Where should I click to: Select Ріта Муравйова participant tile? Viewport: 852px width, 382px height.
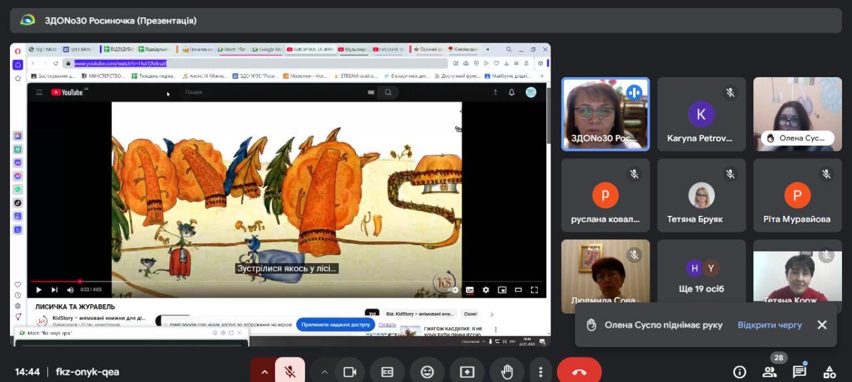pos(797,195)
